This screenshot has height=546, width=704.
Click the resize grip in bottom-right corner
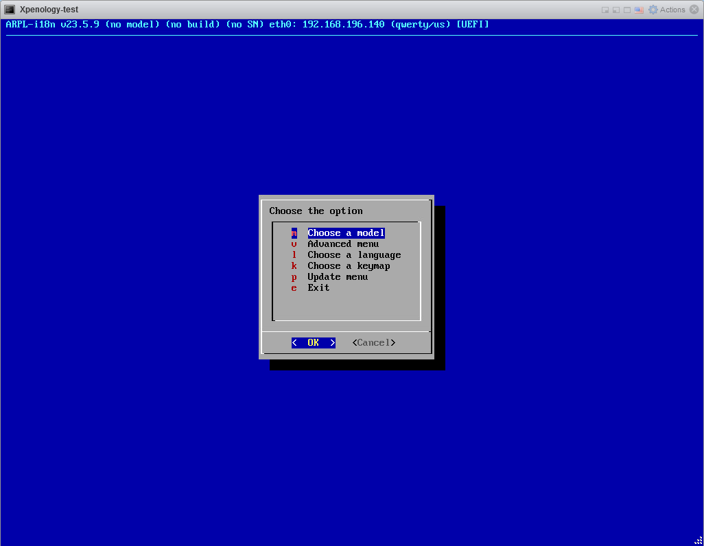pos(698,540)
